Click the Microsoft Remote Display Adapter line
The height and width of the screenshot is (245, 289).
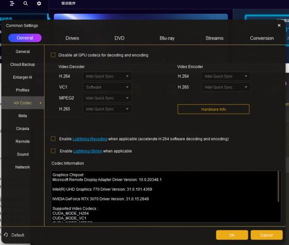tap(107, 180)
